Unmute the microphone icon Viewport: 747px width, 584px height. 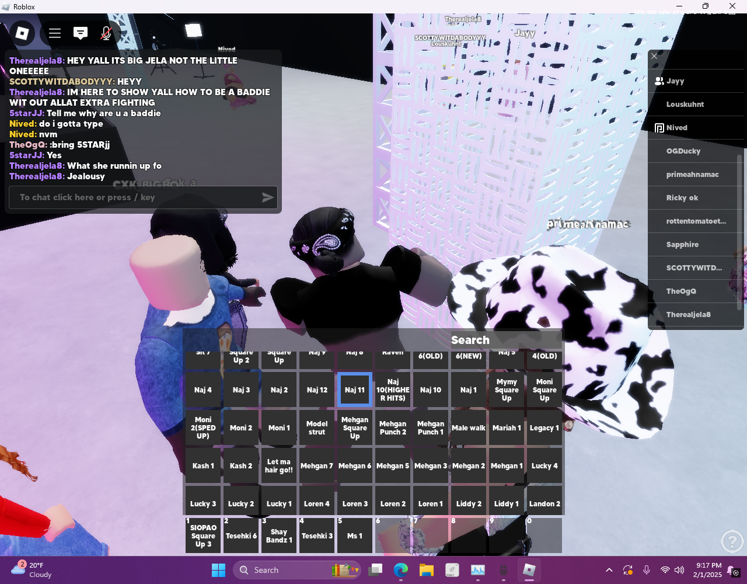(x=106, y=33)
